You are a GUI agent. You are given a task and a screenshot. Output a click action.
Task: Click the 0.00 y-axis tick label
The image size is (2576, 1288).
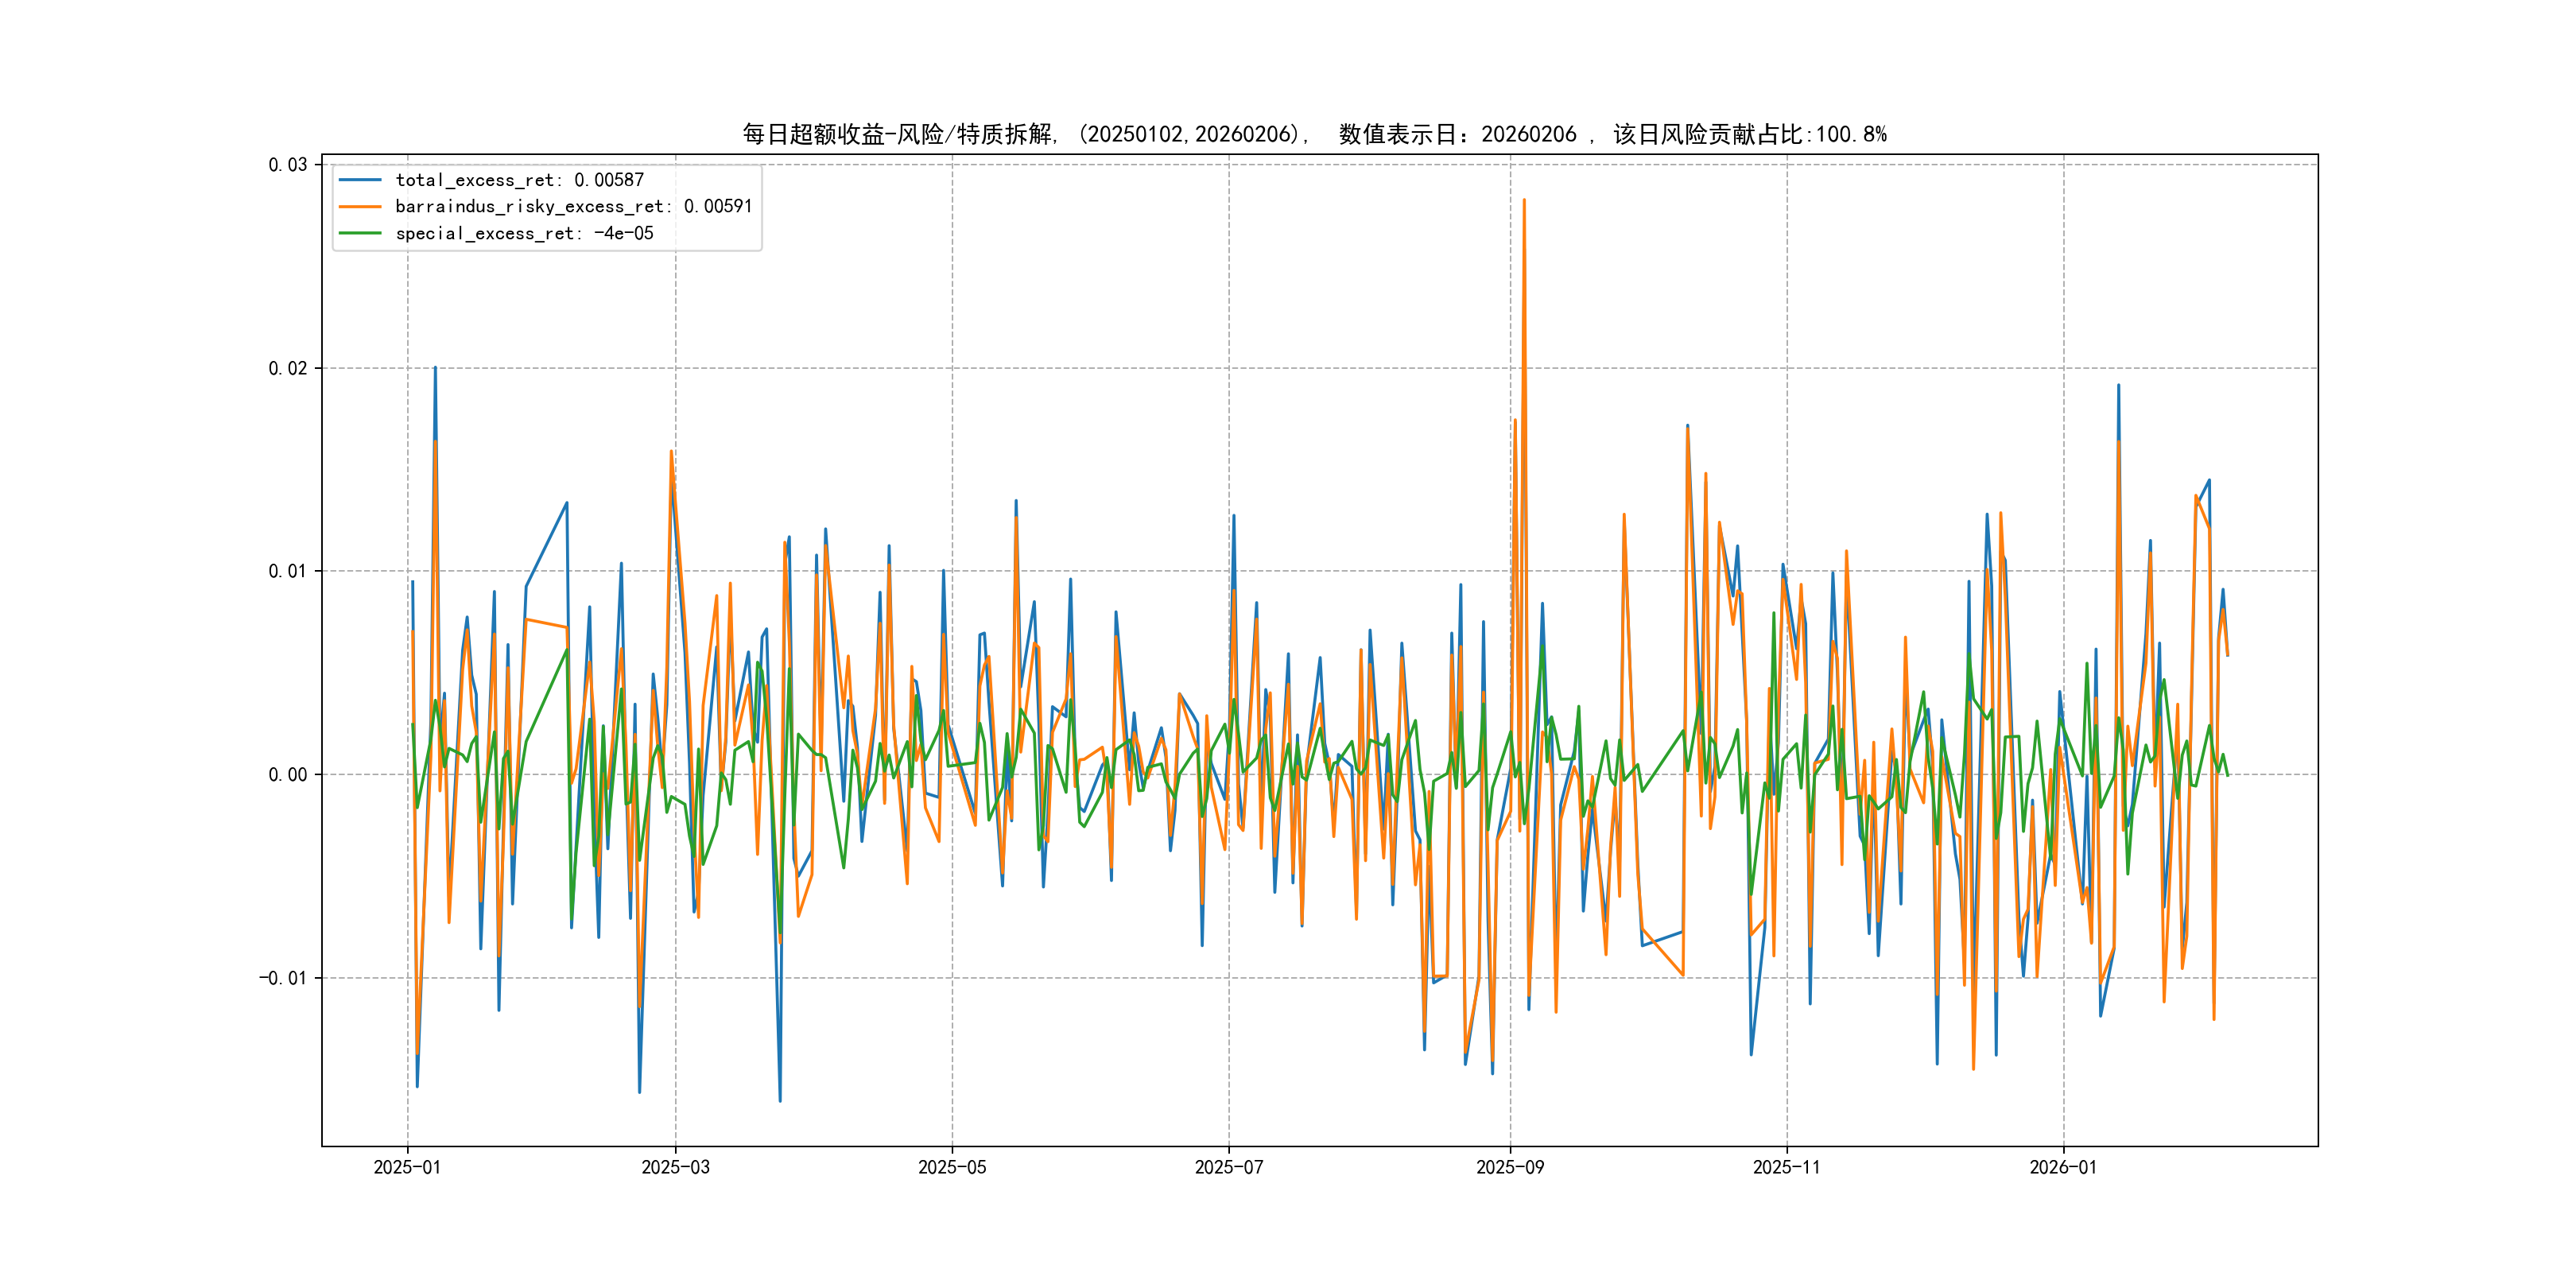pyautogui.click(x=287, y=775)
